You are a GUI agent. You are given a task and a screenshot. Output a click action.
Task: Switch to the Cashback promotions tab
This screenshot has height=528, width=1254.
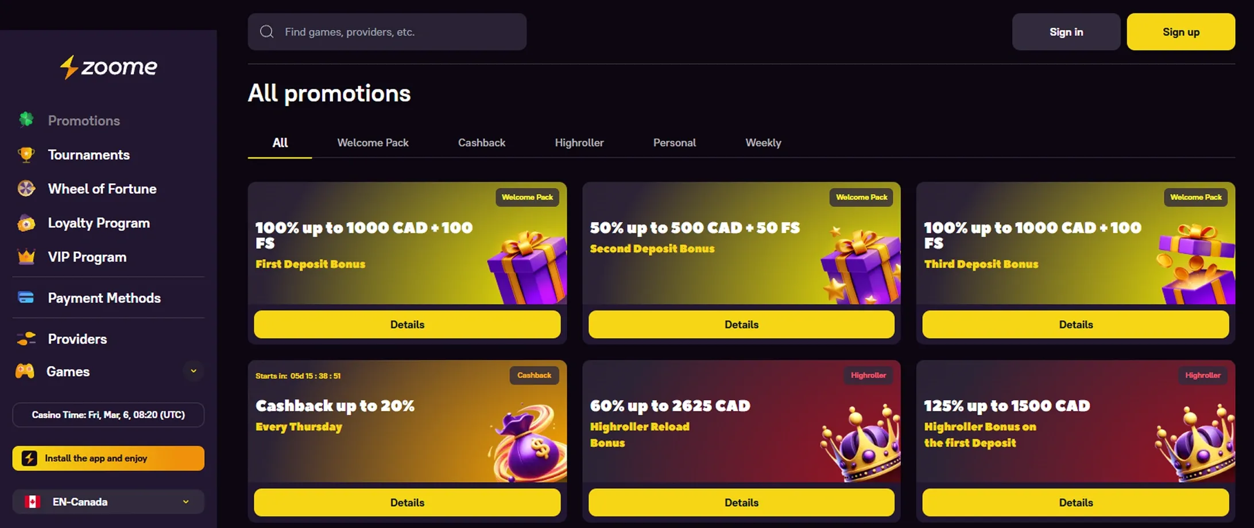click(x=481, y=142)
